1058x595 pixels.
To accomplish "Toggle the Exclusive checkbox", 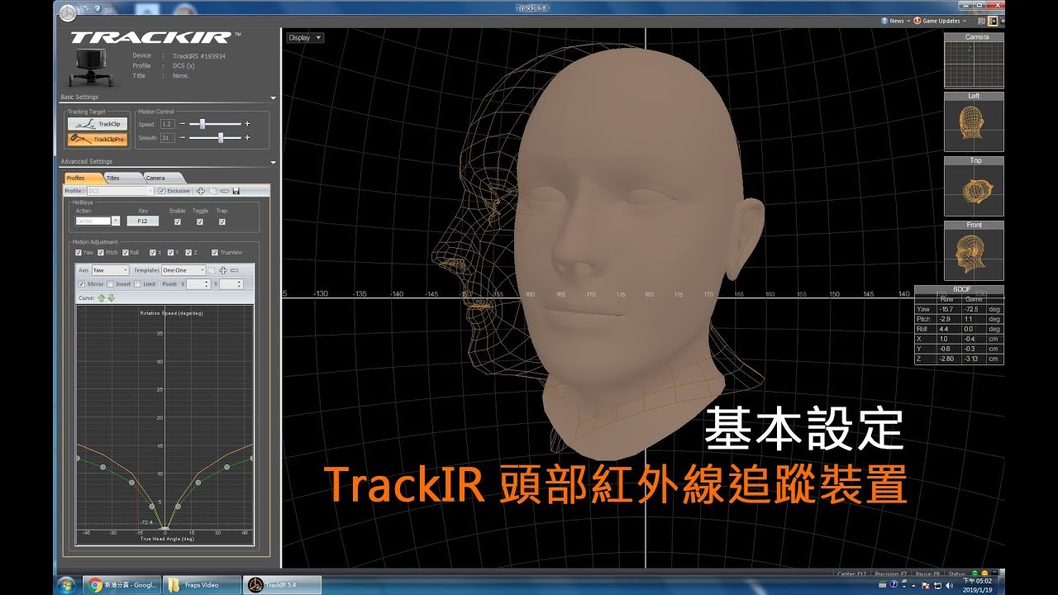I will [161, 191].
